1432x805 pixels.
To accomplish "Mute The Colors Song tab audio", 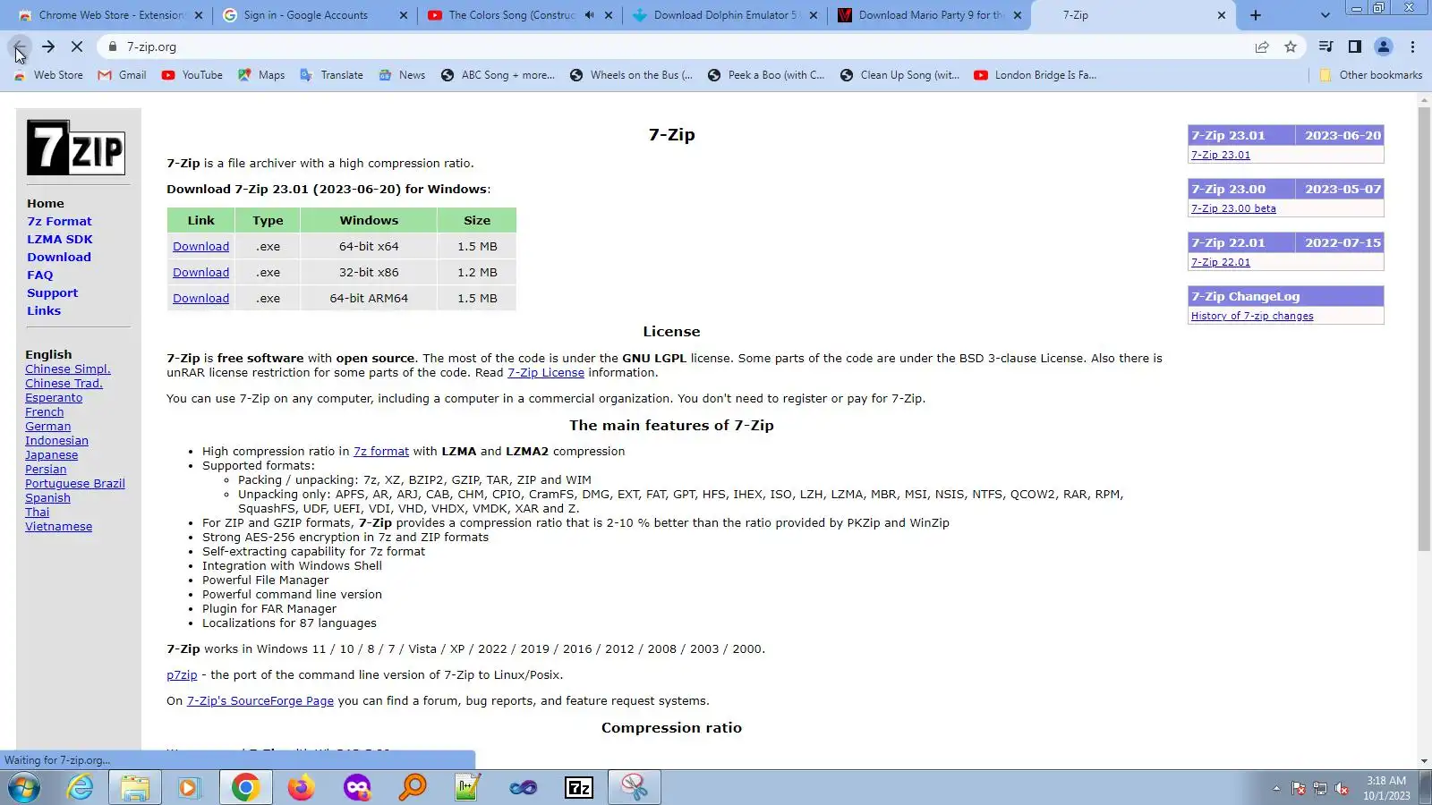I will click(x=589, y=15).
